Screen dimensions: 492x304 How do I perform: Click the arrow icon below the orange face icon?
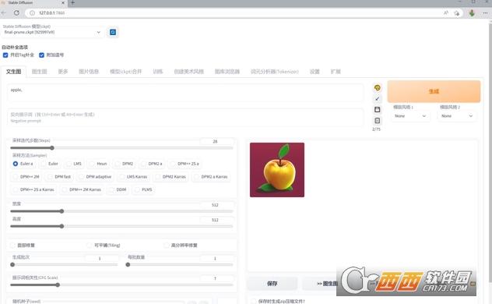pyautogui.click(x=377, y=99)
